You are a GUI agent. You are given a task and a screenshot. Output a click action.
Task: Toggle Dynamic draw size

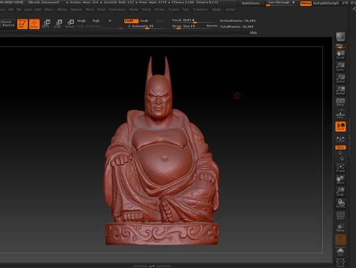pos(212,26)
